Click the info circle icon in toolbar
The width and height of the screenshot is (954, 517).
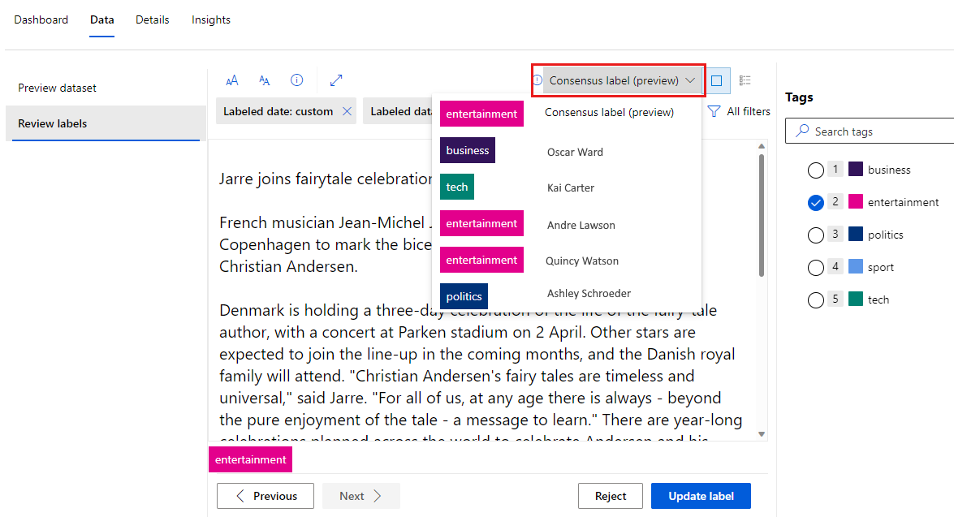click(x=297, y=80)
